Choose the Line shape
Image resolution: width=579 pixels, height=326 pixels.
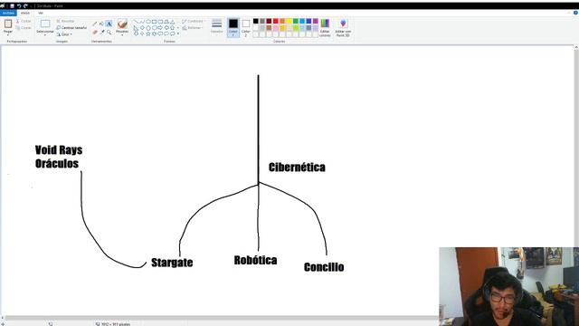point(137,22)
